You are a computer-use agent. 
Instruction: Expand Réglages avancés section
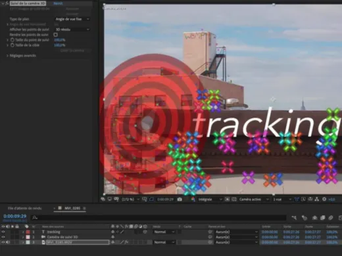click(7, 56)
